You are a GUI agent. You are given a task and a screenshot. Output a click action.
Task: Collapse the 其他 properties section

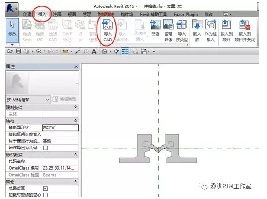[x=75, y=182]
